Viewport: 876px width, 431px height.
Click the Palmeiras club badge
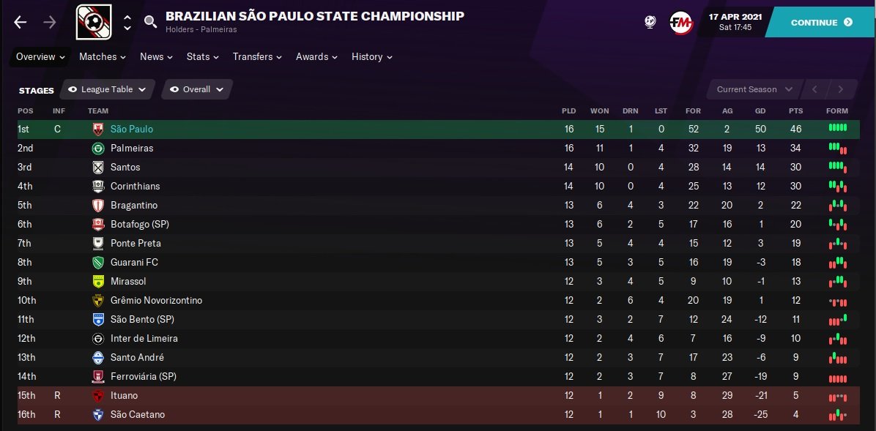[x=98, y=149]
